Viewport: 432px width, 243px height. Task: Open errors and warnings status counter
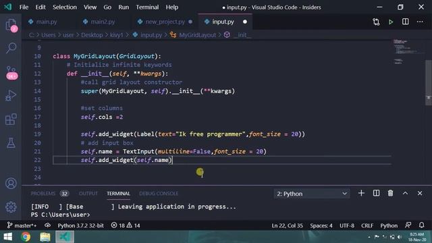126,225
